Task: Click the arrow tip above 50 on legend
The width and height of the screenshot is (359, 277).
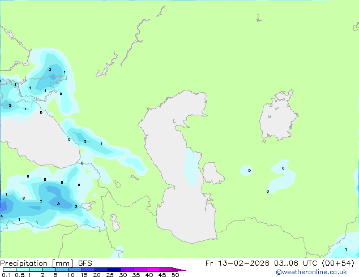Action: tap(179, 270)
